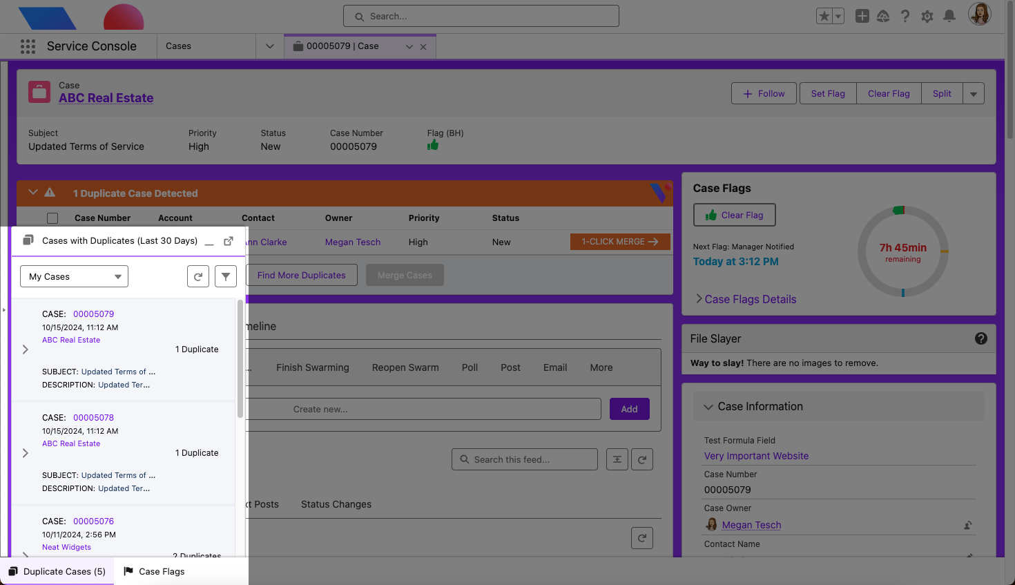Viewport: 1015px width, 585px height.
Task: Open filter for duplicate cases list
Action: click(x=226, y=276)
